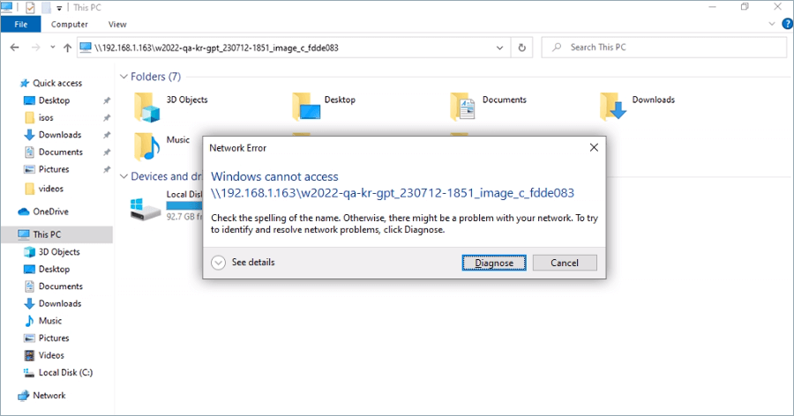Click the dialog network path text

point(393,193)
